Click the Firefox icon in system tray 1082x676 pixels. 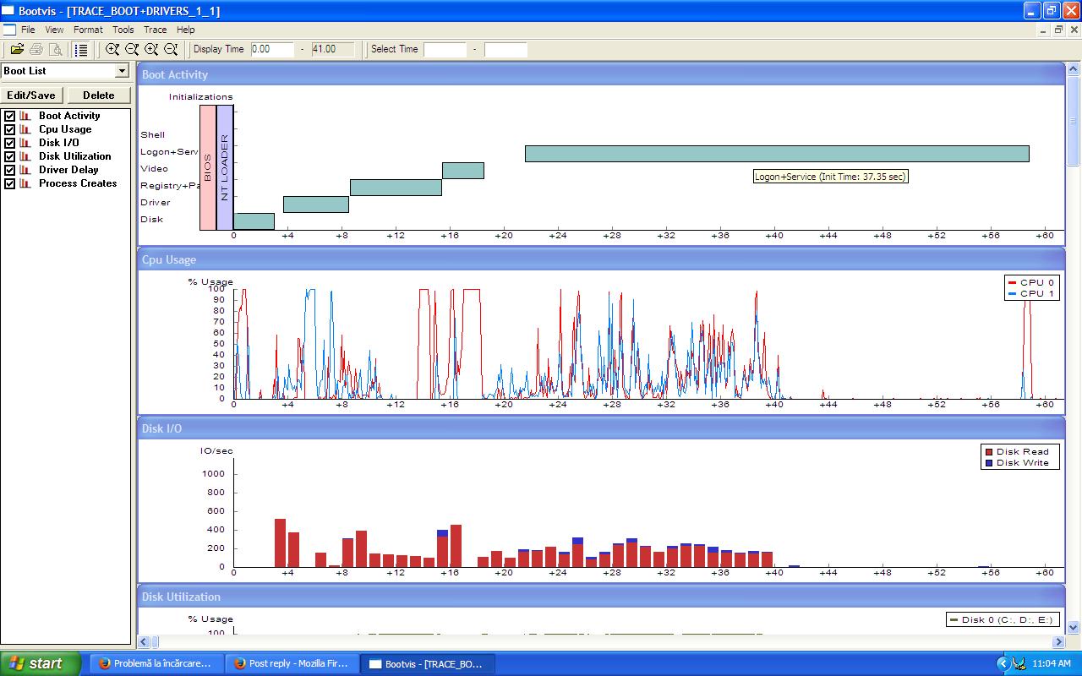[1019, 663]
